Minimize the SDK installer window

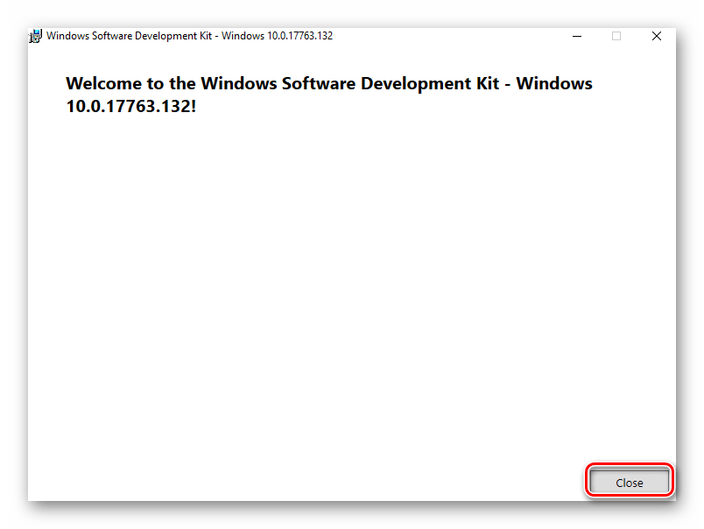(x=577, y=37)
